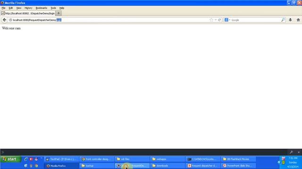The image size is (302, 169).
Task: Open the sdk files folder from taskbar
Action: click(x=132, y=159)
